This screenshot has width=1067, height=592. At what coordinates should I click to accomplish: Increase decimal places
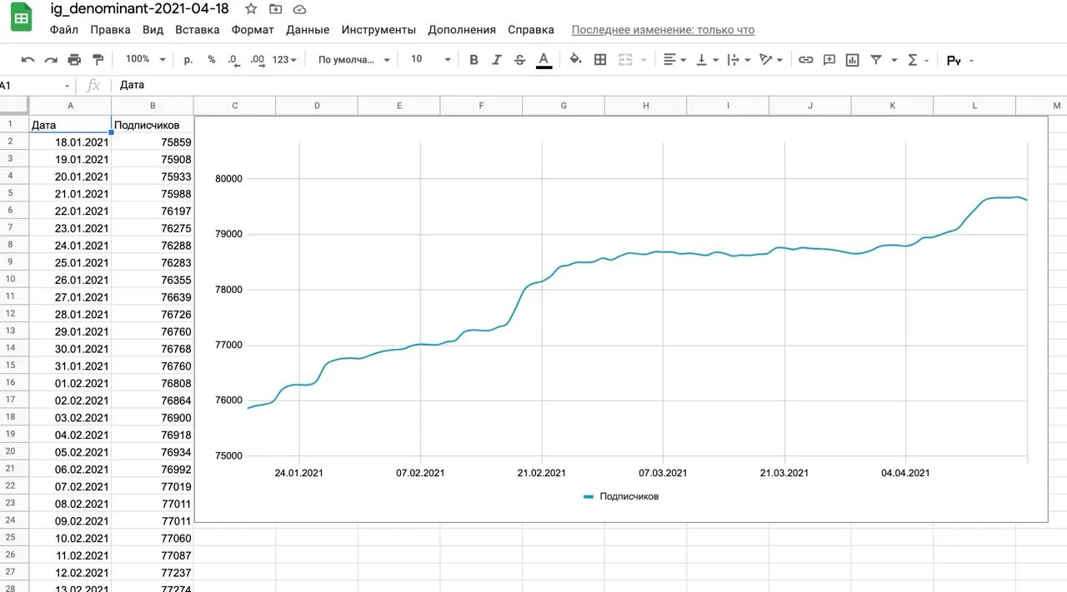[258, 60]
